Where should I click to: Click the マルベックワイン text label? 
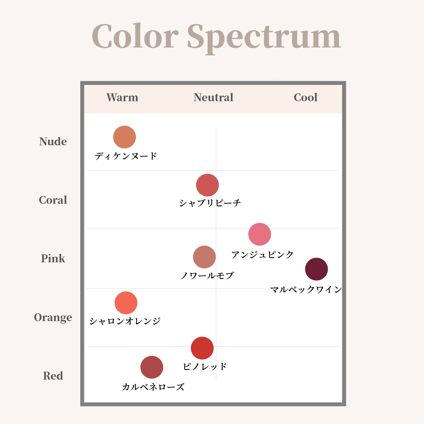[306, 289]
